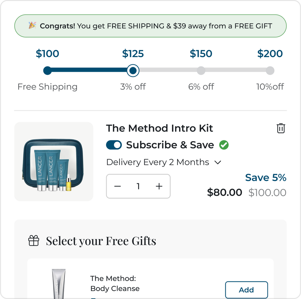Screen dimensions: 301x299
Task: Expand the delivery frequency chevron
Action: click(x=218, y=162)
